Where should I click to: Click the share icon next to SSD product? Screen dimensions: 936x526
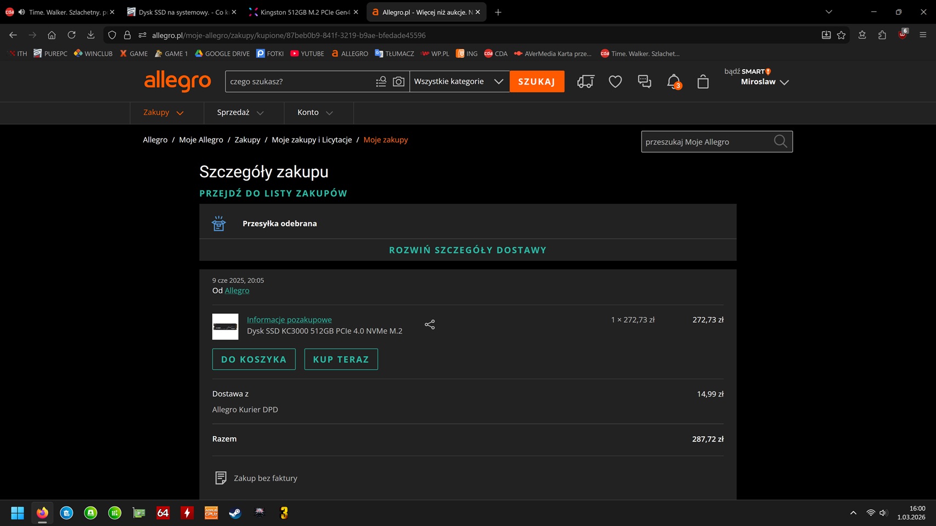(430, 324)
